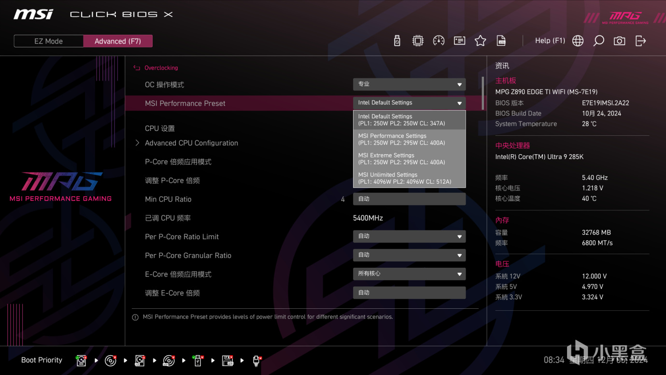The image size is (666, 375).
Task: Click the System Temperature value 28 ℃
Action: click(x=589, y=124)
